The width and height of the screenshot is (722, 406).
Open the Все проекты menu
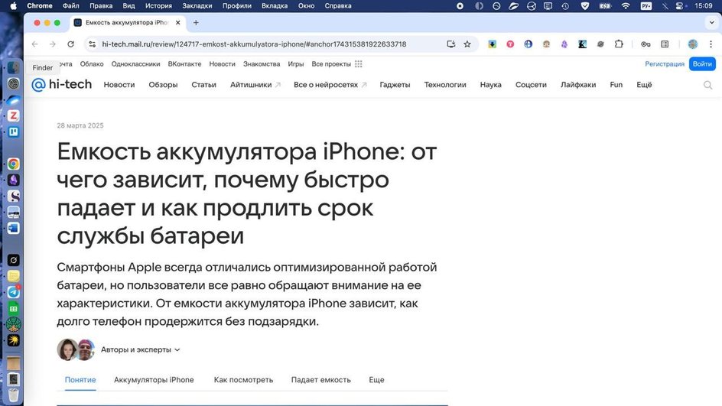coord(331,64)
